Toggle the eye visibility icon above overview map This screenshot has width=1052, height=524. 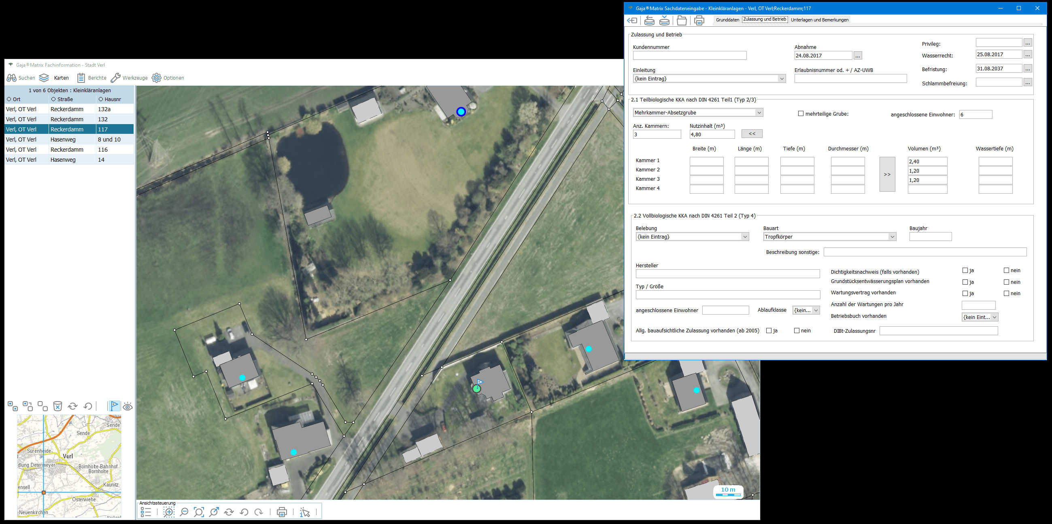pyautogui.click(x=128, y=407)
